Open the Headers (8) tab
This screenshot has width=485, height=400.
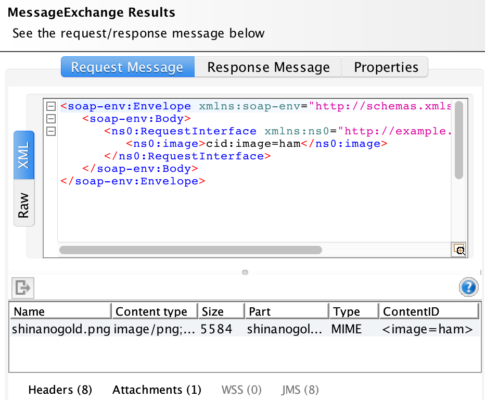[60, 390]
